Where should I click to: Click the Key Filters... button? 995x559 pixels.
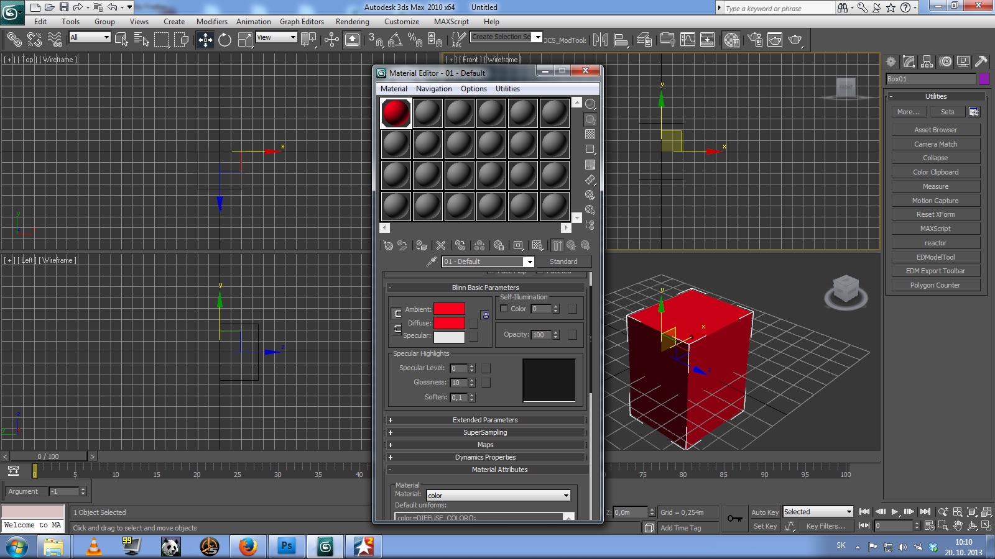click(x=825, y=526)
